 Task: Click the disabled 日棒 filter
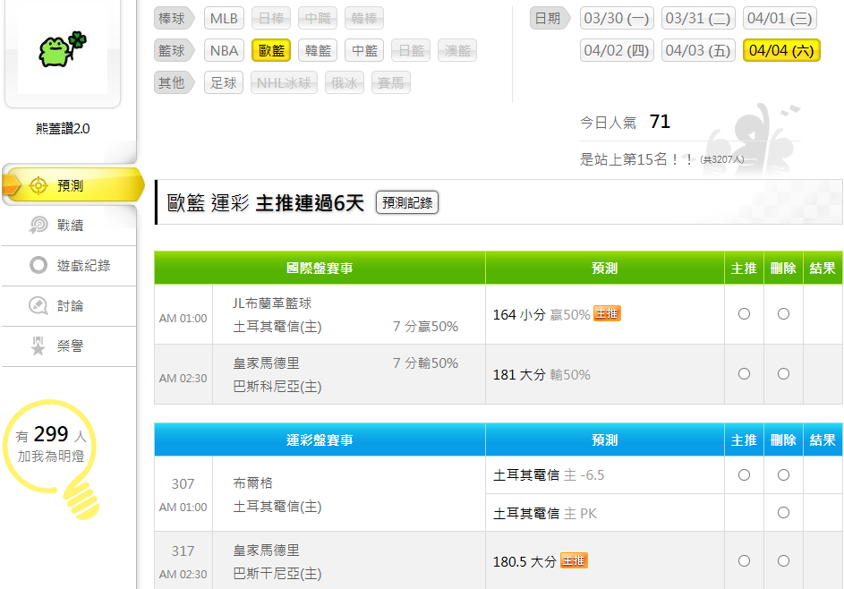tap(271, 18)
